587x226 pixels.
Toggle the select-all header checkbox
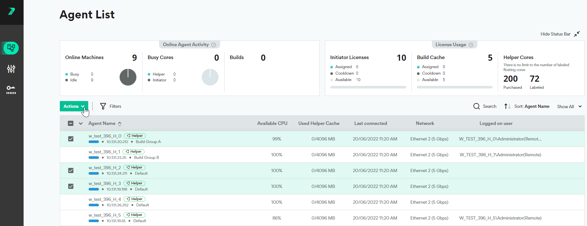click(71, 123)
